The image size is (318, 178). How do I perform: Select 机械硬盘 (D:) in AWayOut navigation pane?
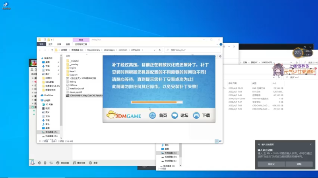pos(50,136)
